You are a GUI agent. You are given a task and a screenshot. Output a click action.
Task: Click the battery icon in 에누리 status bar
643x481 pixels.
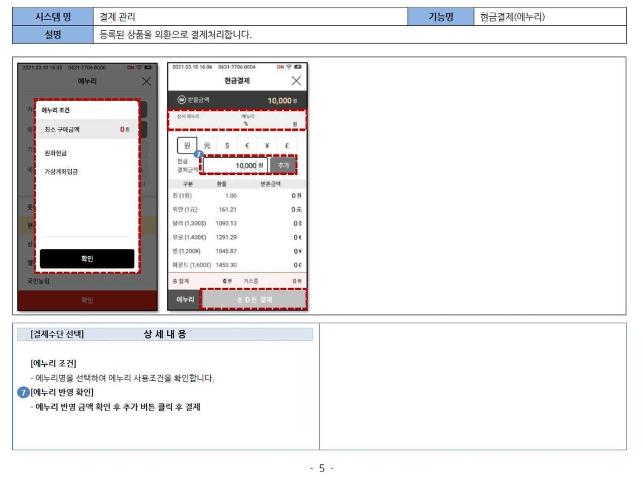pyautogui.click(x=148, y=68)
